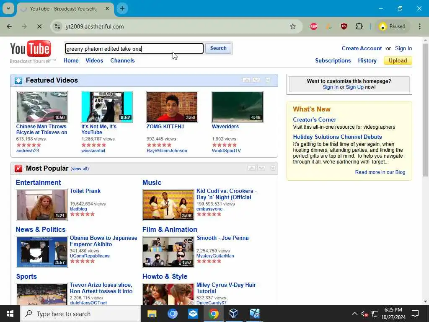Screen dimensions: 429x322
Task: Open Smooth - Joe Penna video link
Action: pos(222,238)
